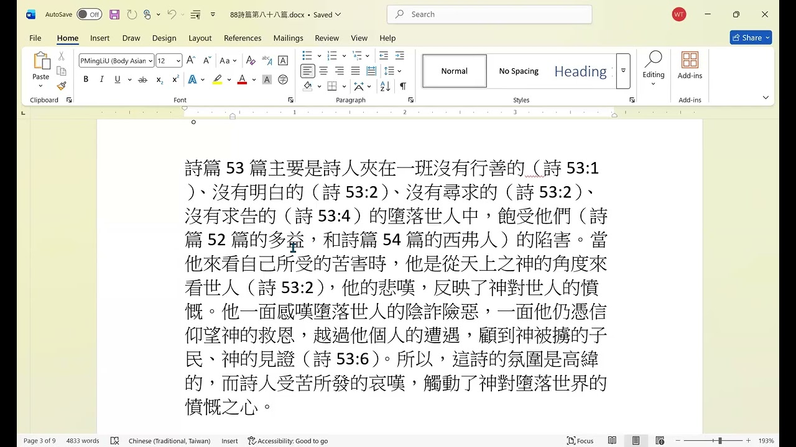Image resolution: width=796 pixels, height=447 pixels.
Task: Apply distributed alignment to paragraph
Action: (x=371, y=71)
